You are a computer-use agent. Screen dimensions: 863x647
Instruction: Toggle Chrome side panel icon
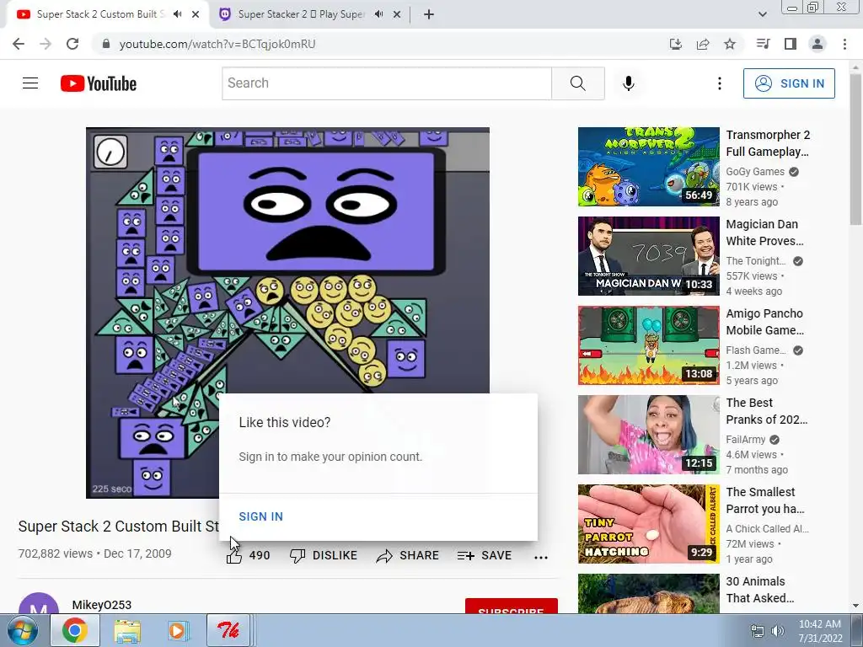[791, 44]
